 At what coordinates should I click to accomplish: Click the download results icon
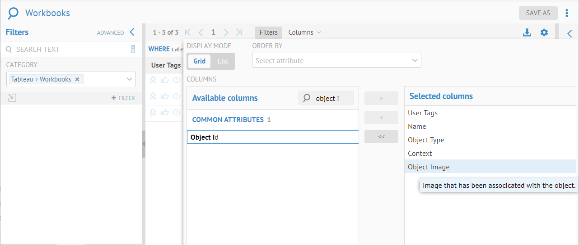click(x=527, y=32)
